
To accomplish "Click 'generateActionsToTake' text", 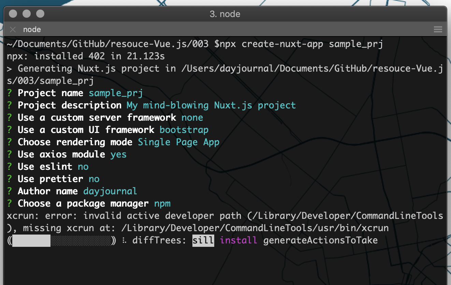I will [320, 240].
